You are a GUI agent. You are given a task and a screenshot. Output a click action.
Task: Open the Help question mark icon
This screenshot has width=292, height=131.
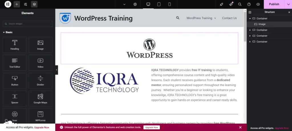pos(249,4)
